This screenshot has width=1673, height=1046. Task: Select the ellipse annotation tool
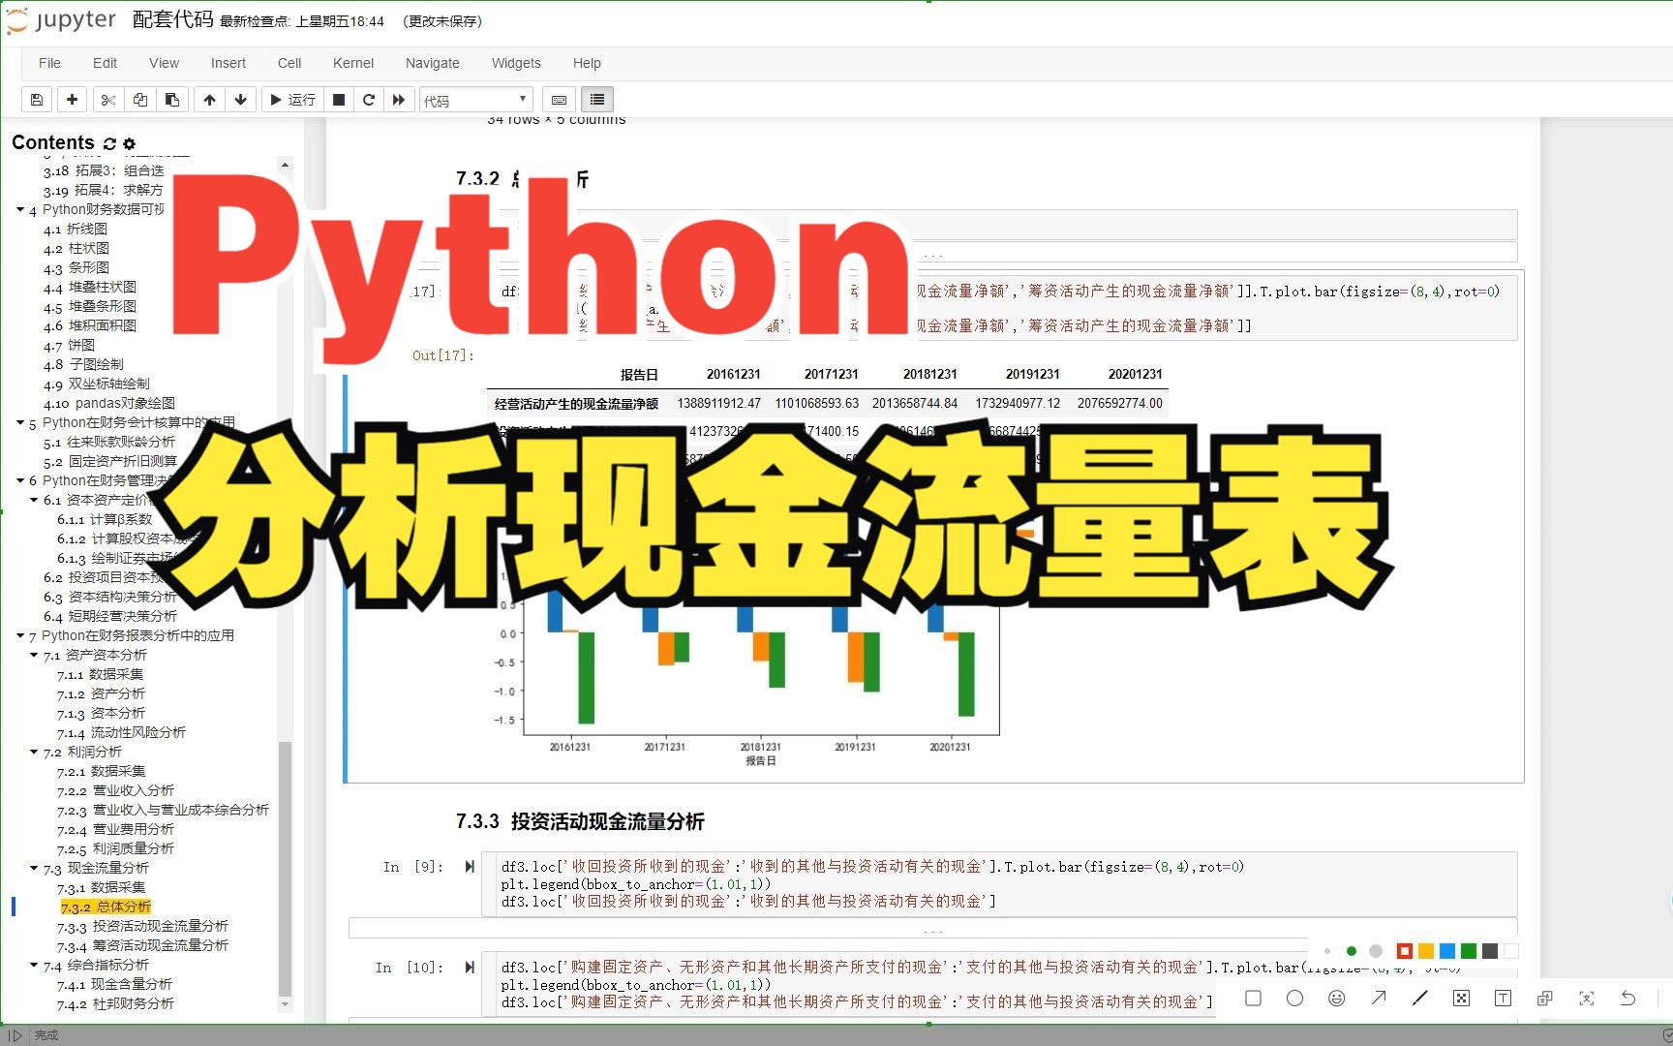1294,998
